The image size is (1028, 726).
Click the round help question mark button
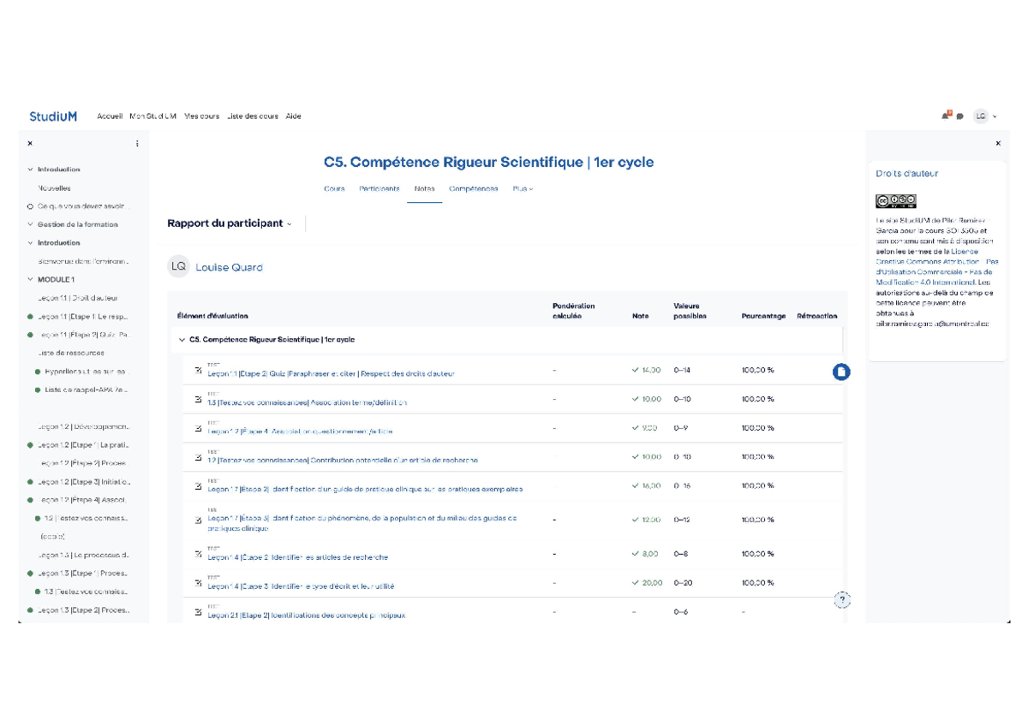coord(842,600)
